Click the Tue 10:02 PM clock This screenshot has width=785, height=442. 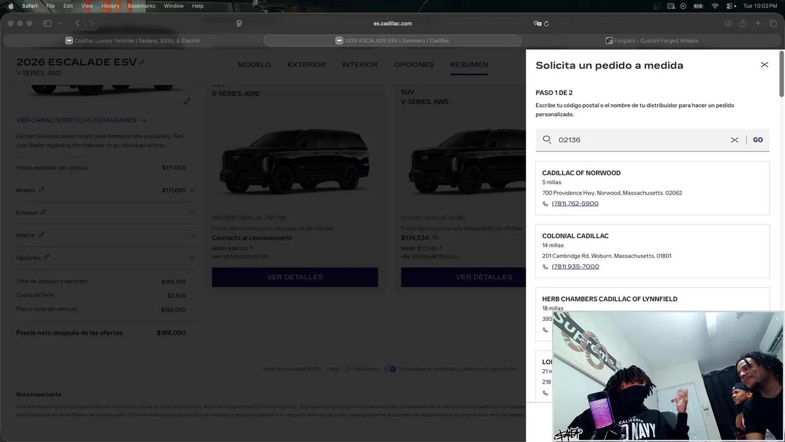pyautogui.click(x=760, y=6)
